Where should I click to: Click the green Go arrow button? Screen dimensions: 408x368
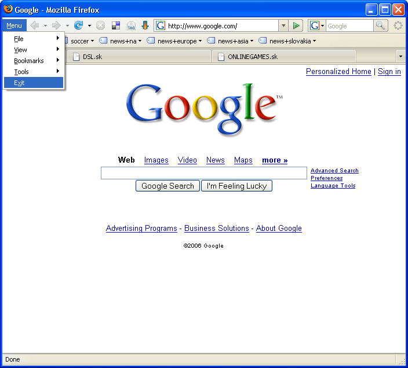[x=296, y=25]
